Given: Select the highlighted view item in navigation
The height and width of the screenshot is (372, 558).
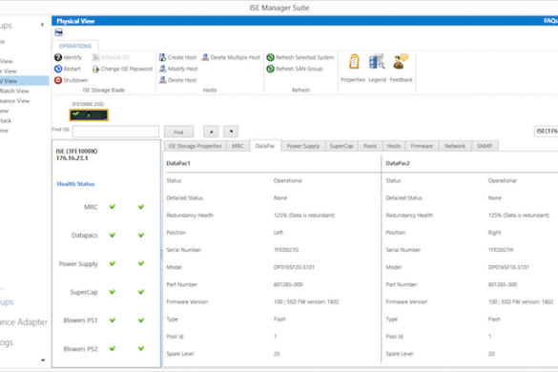Looking at the screenshot, I should coord(24,81).
